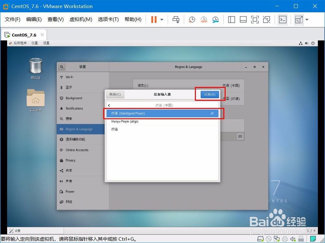
Task: Click the gear icon on Intelligent Pinyin row
Action: click(x=212, y=114)
